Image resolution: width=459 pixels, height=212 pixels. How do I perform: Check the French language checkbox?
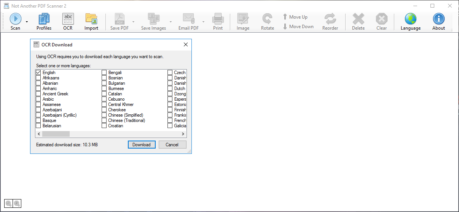170,120
